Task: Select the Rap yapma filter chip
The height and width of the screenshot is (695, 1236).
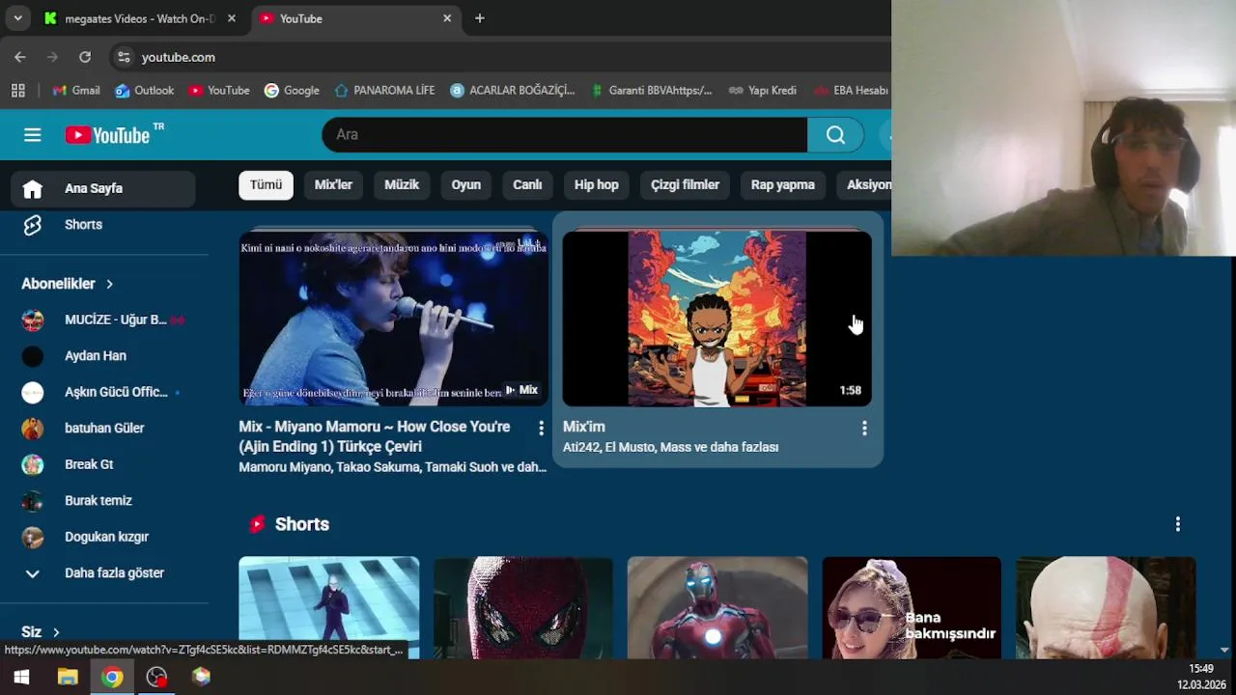Action: pos(783,185)
